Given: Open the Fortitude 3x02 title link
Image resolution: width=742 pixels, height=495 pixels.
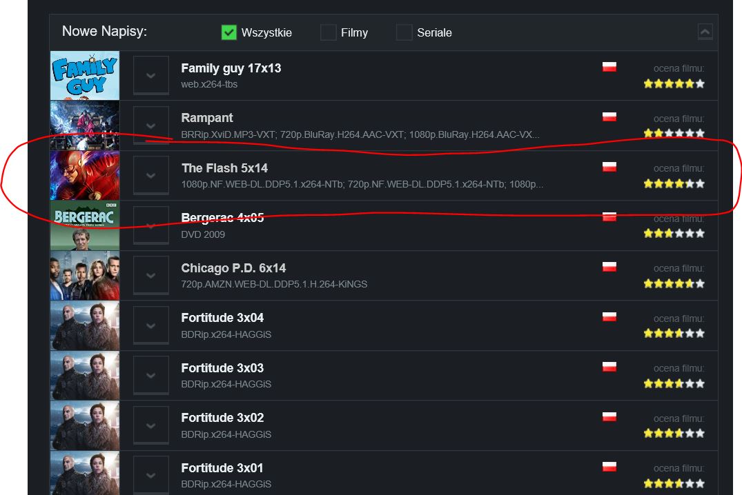Looking at the screenshot, I should tap(222, 418).
